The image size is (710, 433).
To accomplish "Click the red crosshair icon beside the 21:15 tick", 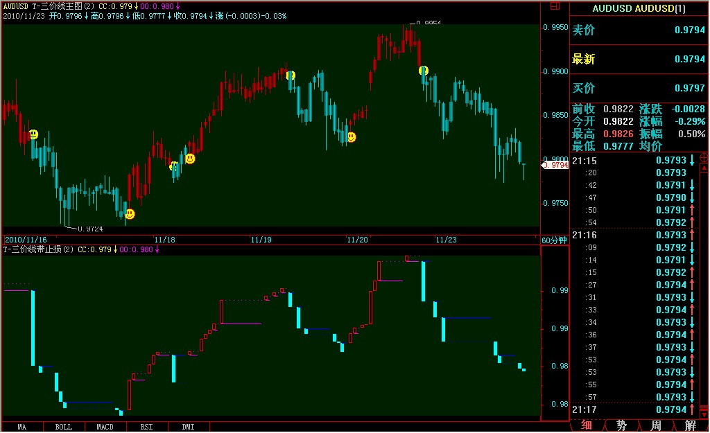I will pos(704,158).
